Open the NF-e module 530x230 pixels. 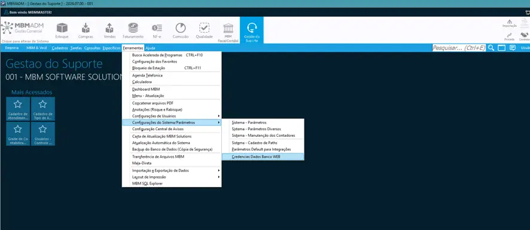157,30
